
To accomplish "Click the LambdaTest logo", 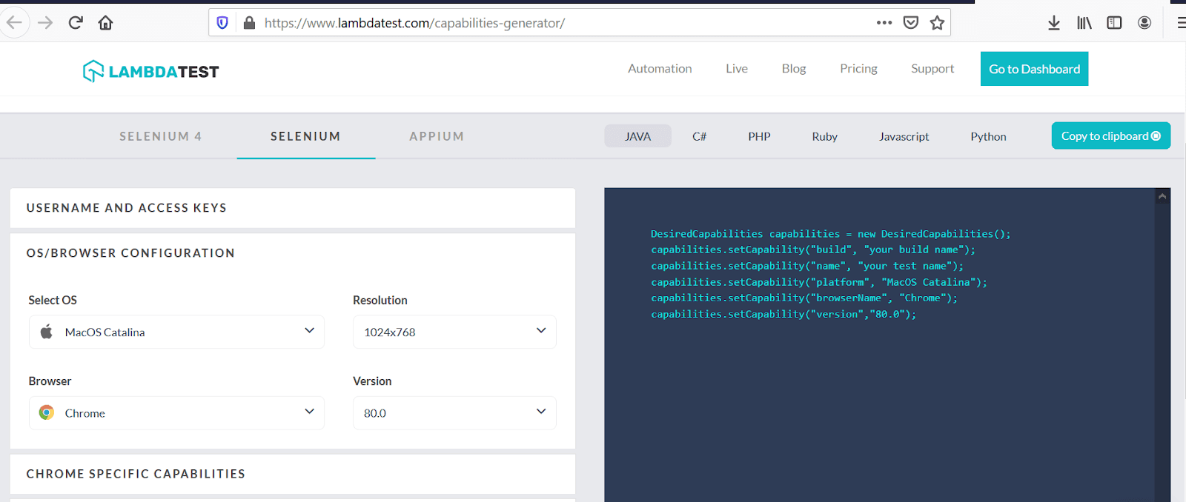I will tap(151, 71).
